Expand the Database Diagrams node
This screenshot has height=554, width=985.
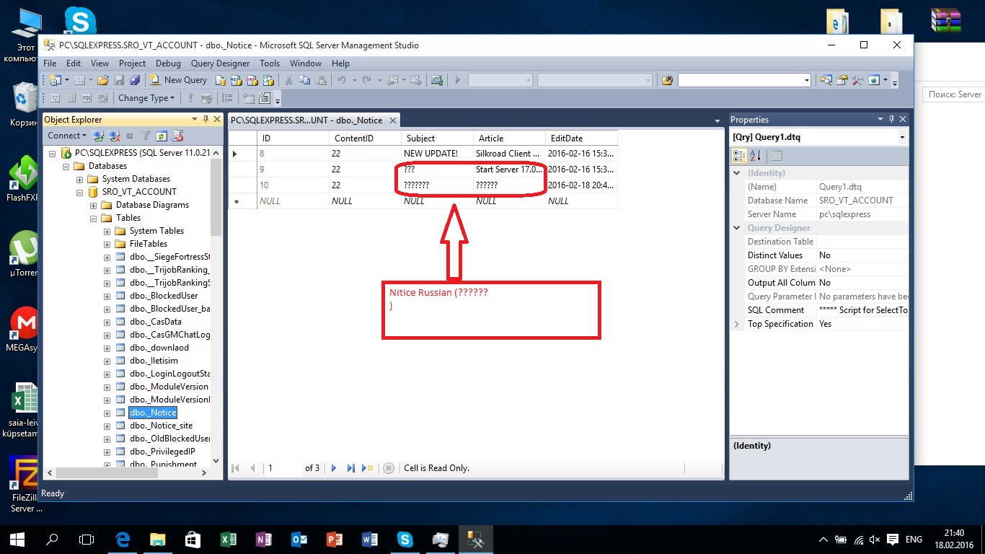pos(94,205)
